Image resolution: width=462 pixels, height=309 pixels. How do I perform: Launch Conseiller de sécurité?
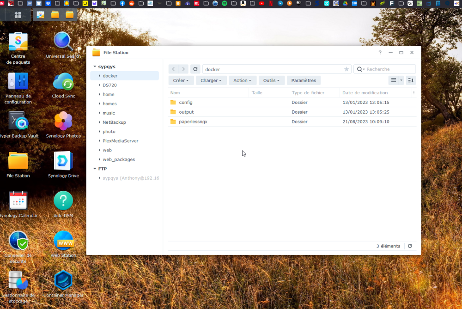[x=18, y=241]
